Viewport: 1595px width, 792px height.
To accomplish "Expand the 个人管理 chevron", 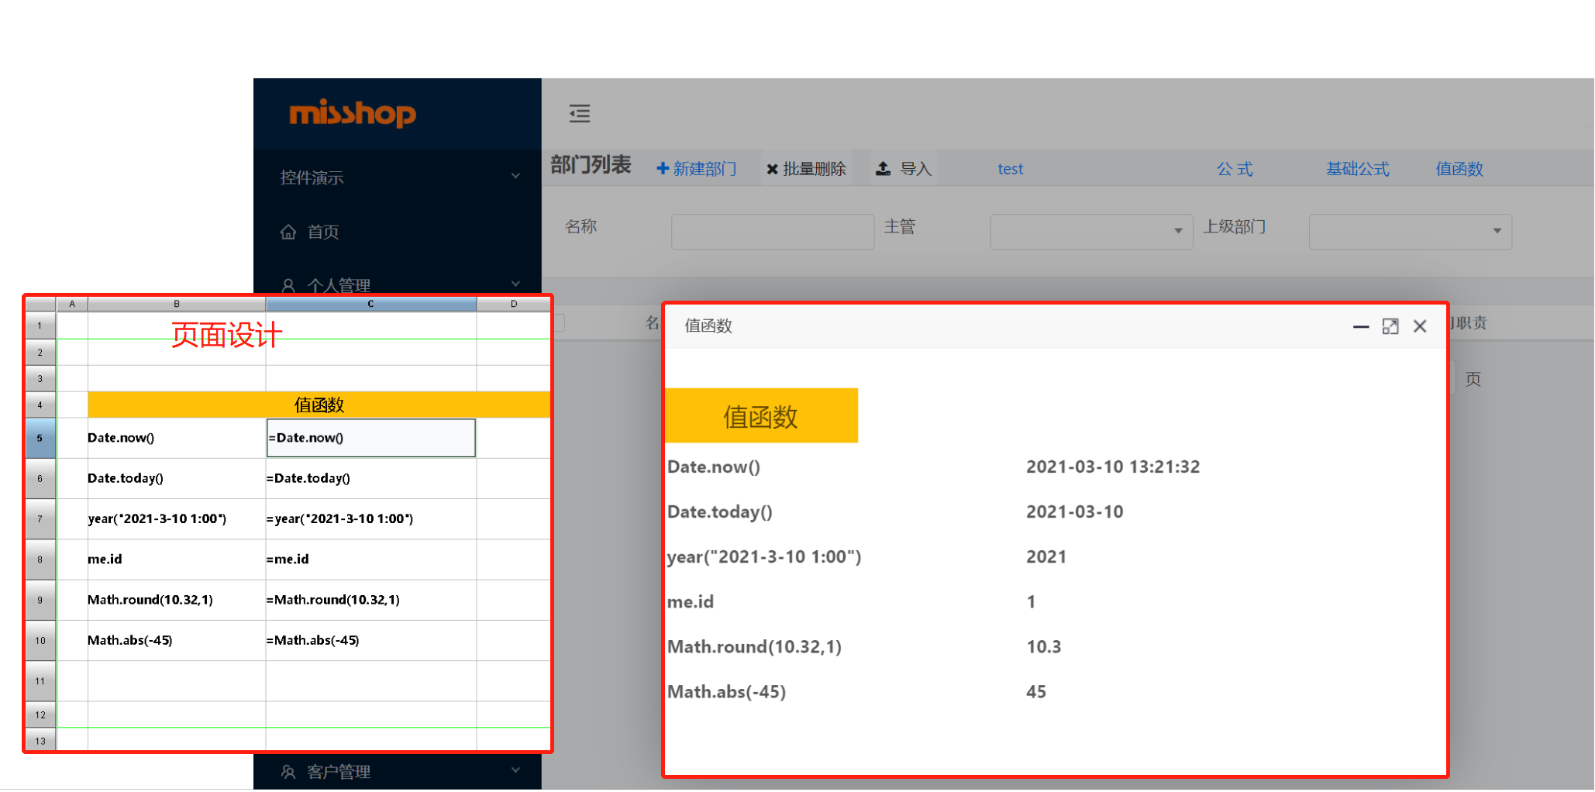I will 515,284.
